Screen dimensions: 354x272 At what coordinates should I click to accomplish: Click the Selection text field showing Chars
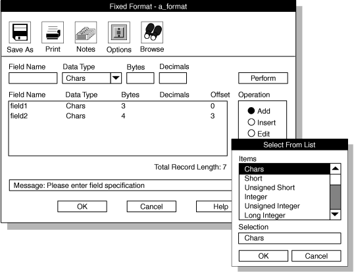[x=290, y=238]
